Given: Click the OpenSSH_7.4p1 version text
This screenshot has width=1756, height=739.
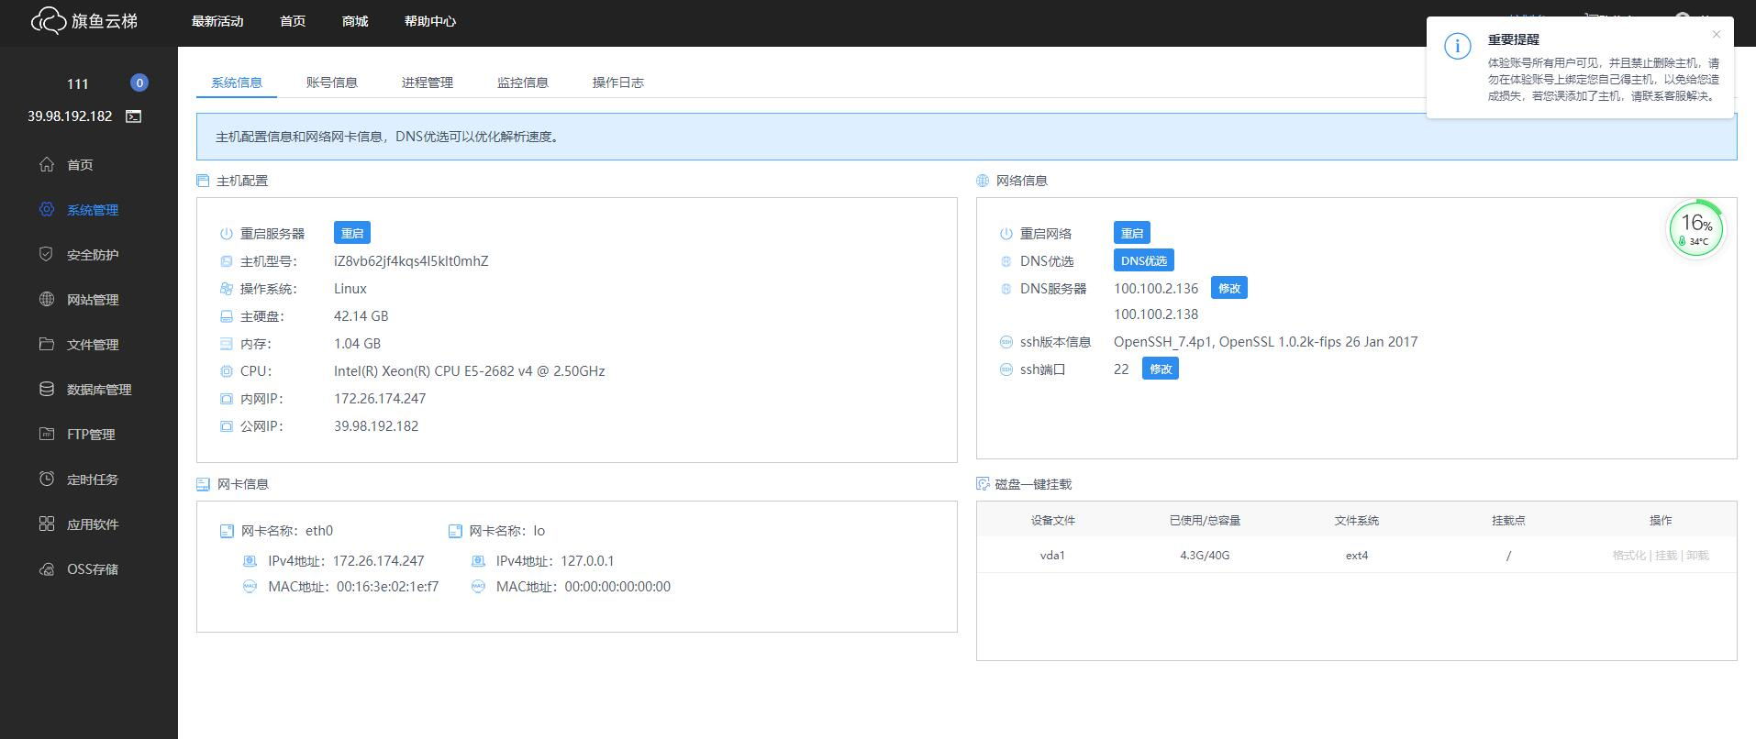Looking at the screenshot, I should pos(1265,342).
